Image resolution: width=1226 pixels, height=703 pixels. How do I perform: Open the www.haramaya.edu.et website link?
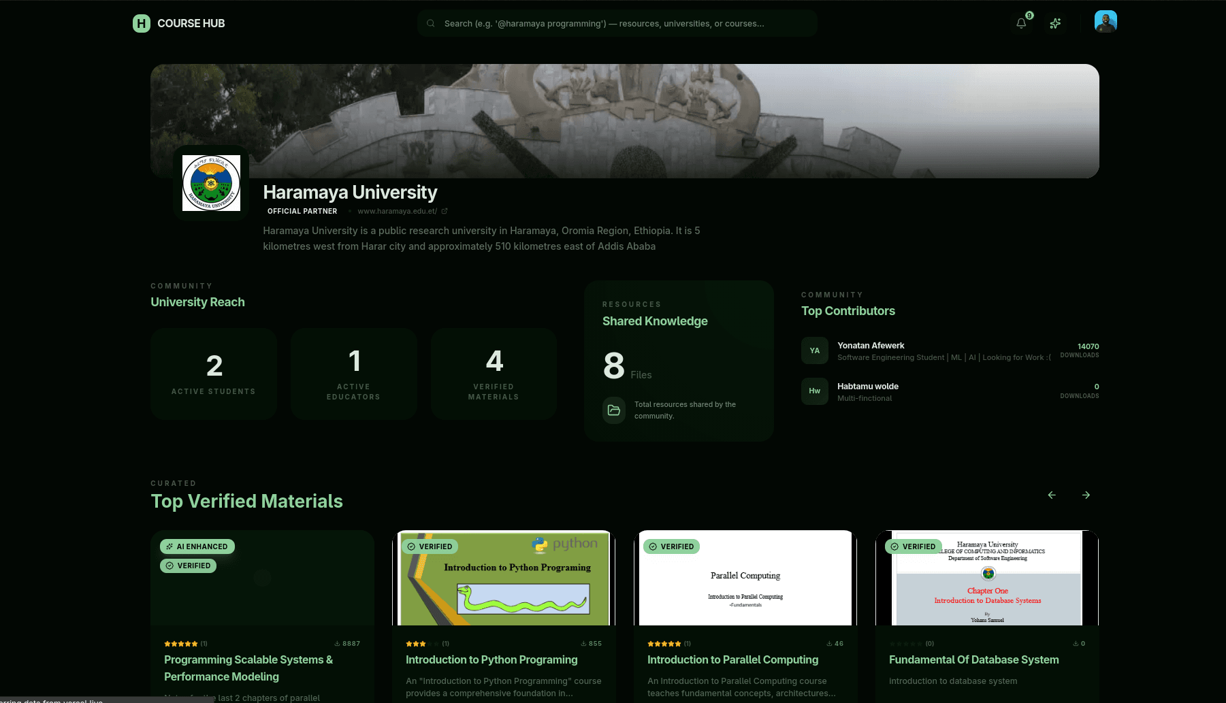coord(398,211)
